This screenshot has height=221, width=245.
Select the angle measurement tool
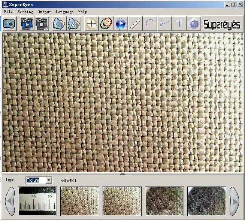[x=164, y=24]
